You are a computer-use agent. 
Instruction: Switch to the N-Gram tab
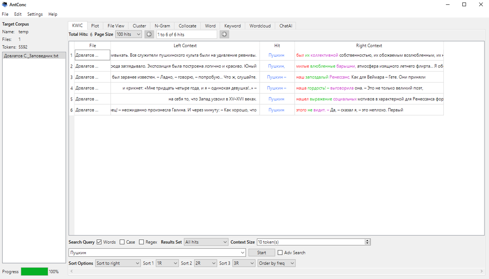pos(162,26)
